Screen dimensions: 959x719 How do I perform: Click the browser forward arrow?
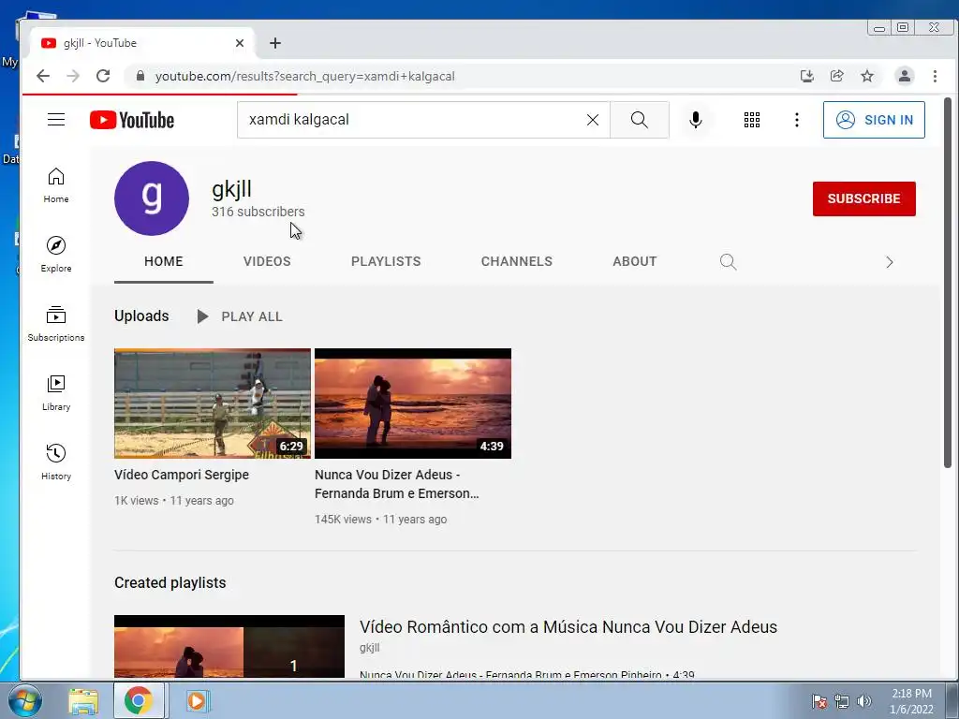(x=73, y=76)
